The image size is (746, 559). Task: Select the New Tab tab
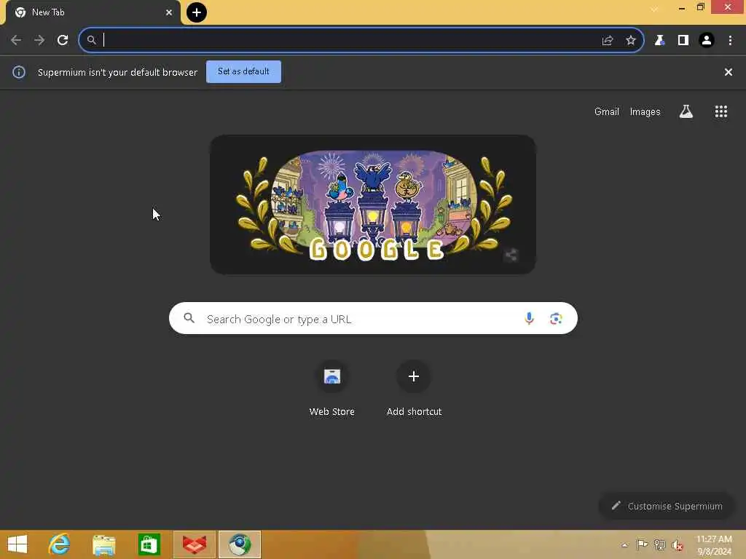pos(93,12)
